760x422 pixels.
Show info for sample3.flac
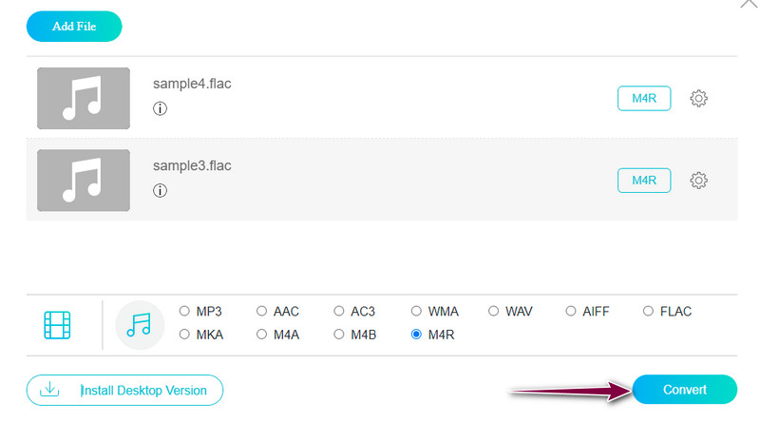pos(160,190)
